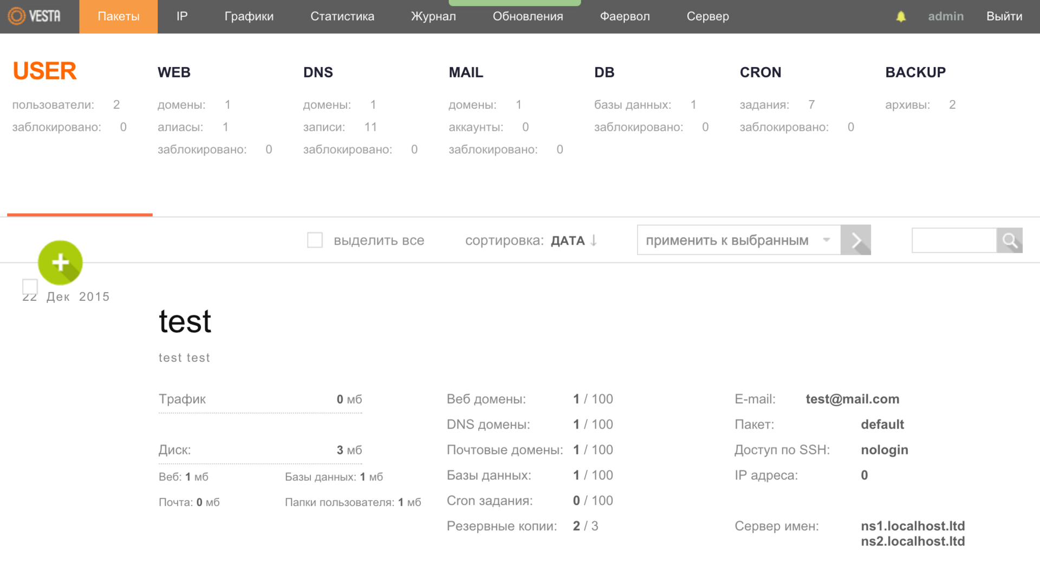Click the email test@mail.com

coord(853,399)
